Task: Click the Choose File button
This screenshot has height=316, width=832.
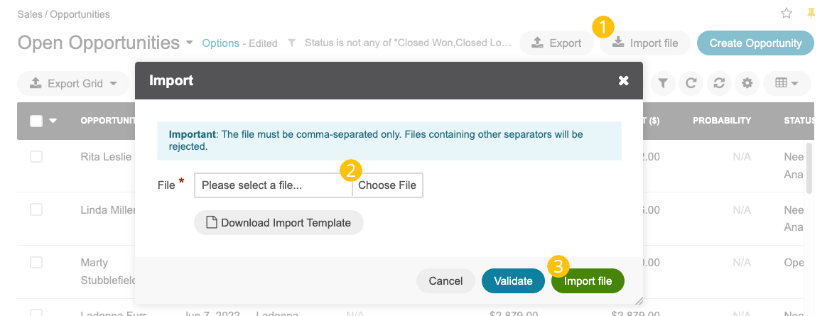Action: [x=387, y=185]
